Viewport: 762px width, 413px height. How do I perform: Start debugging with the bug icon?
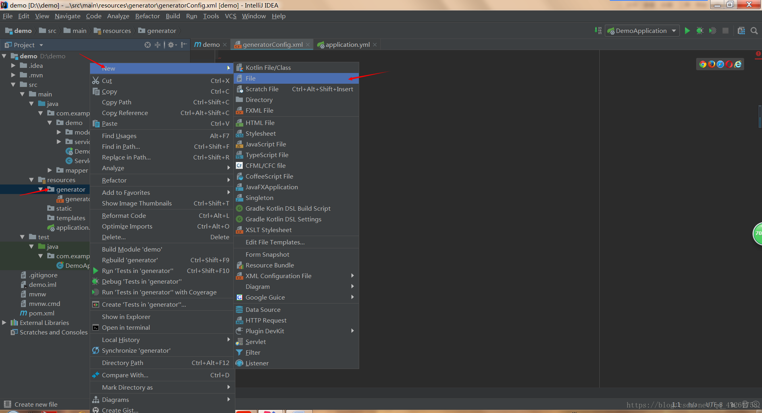pyautogui.click(x=700, y=31)
